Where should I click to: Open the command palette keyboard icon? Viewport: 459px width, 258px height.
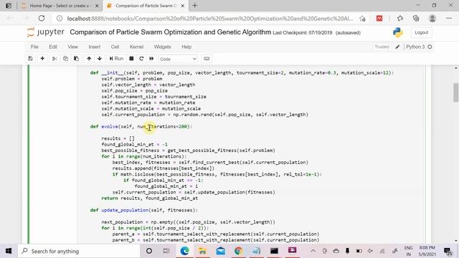click(x=207, y=59)
